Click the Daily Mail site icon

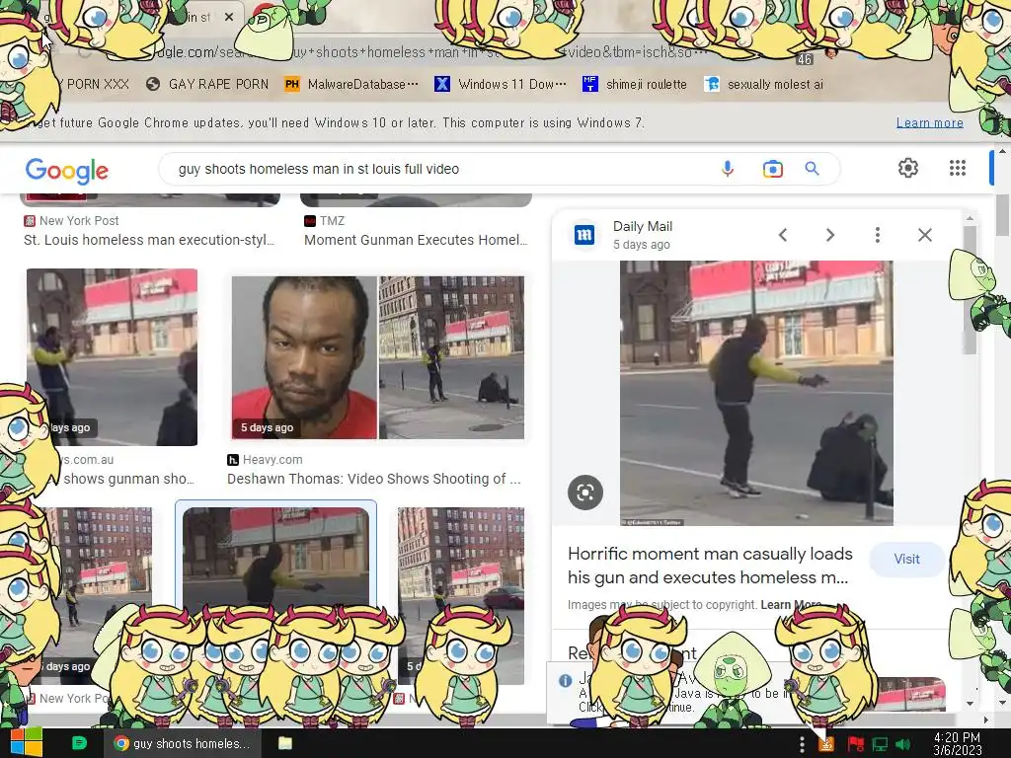click(584, 235)
